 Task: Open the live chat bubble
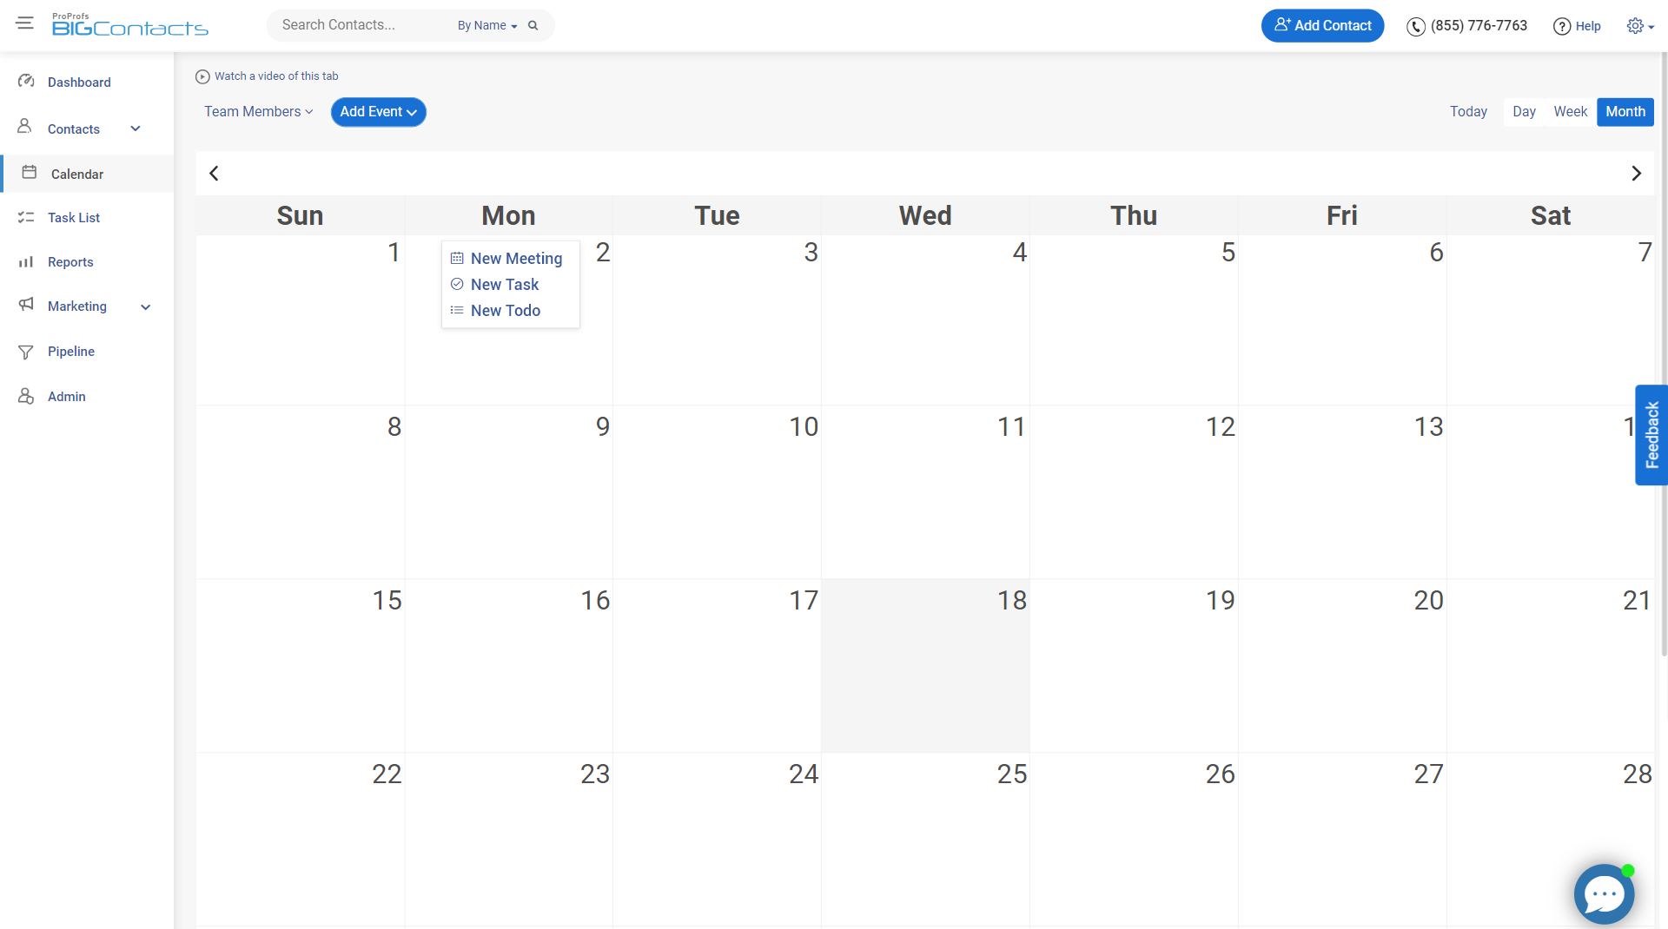[1605, 894]
